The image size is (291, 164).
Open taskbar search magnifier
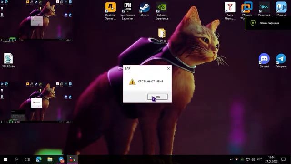coord(16,159)
